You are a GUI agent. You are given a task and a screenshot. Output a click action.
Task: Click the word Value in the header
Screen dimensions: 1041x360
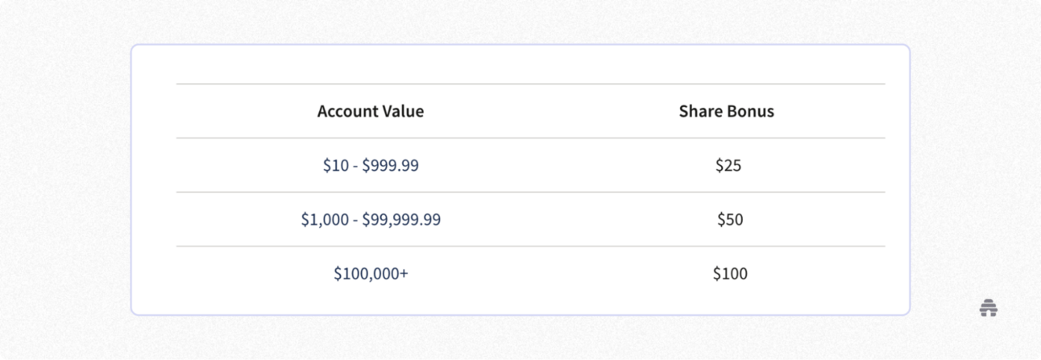pyautogui.click(x=402, y=111)
